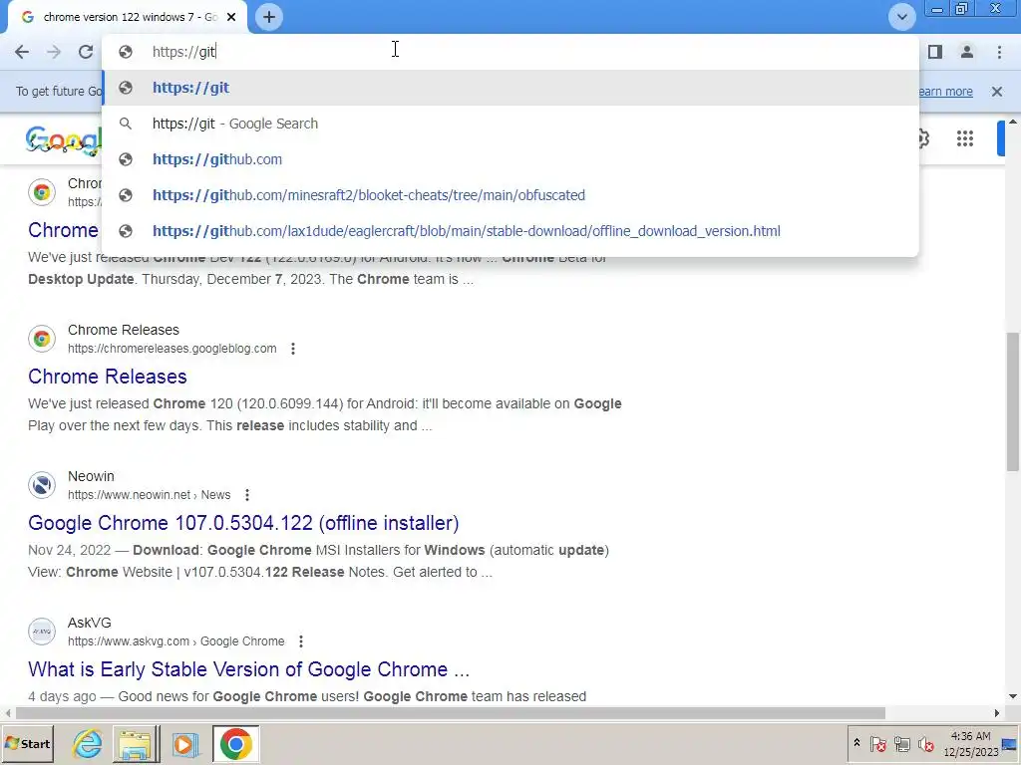This screenshot has width=1021, height=765.
Task: Select the https://git URL suggestion
Action: tap(510, 88)
